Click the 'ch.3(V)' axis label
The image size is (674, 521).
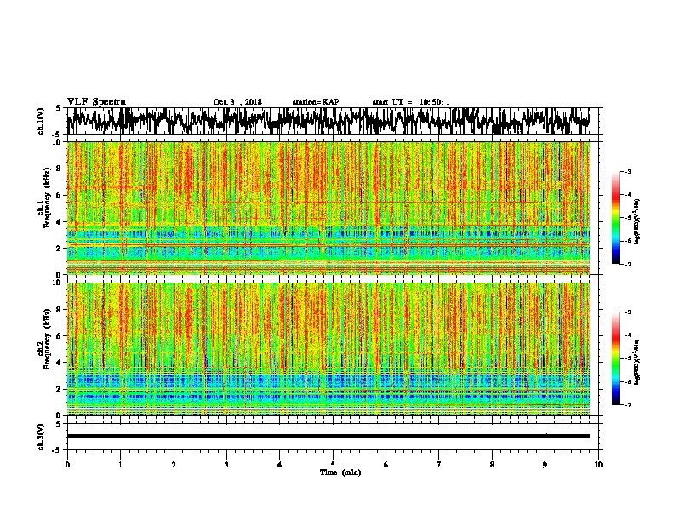pyautogui.click(x=40, y=437)
